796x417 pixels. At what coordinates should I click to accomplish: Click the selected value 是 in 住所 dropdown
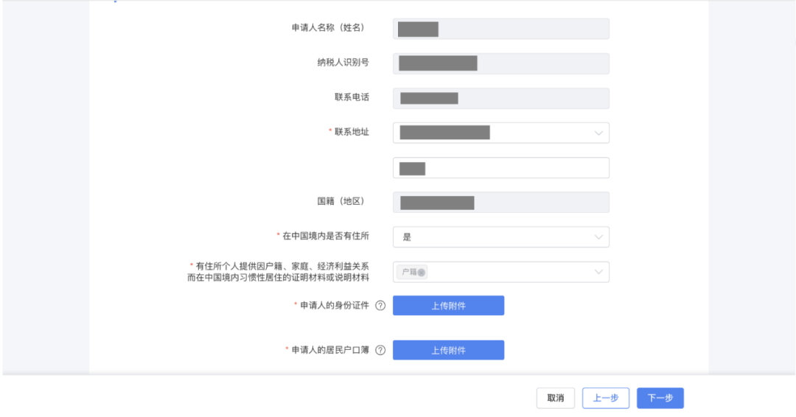point(407,237)
